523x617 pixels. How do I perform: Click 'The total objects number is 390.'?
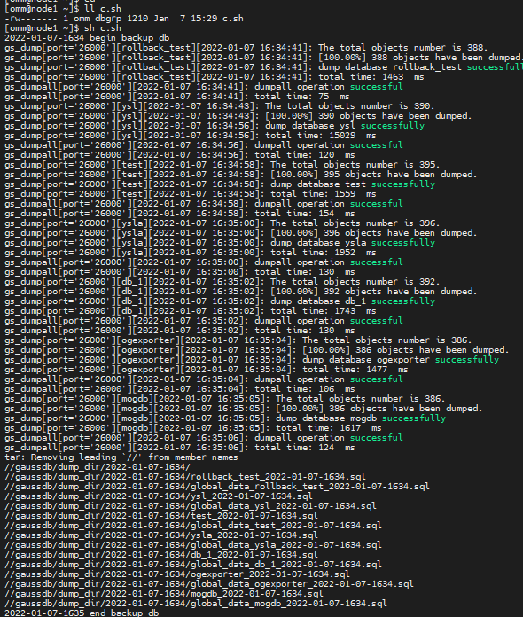coord(350,106)
